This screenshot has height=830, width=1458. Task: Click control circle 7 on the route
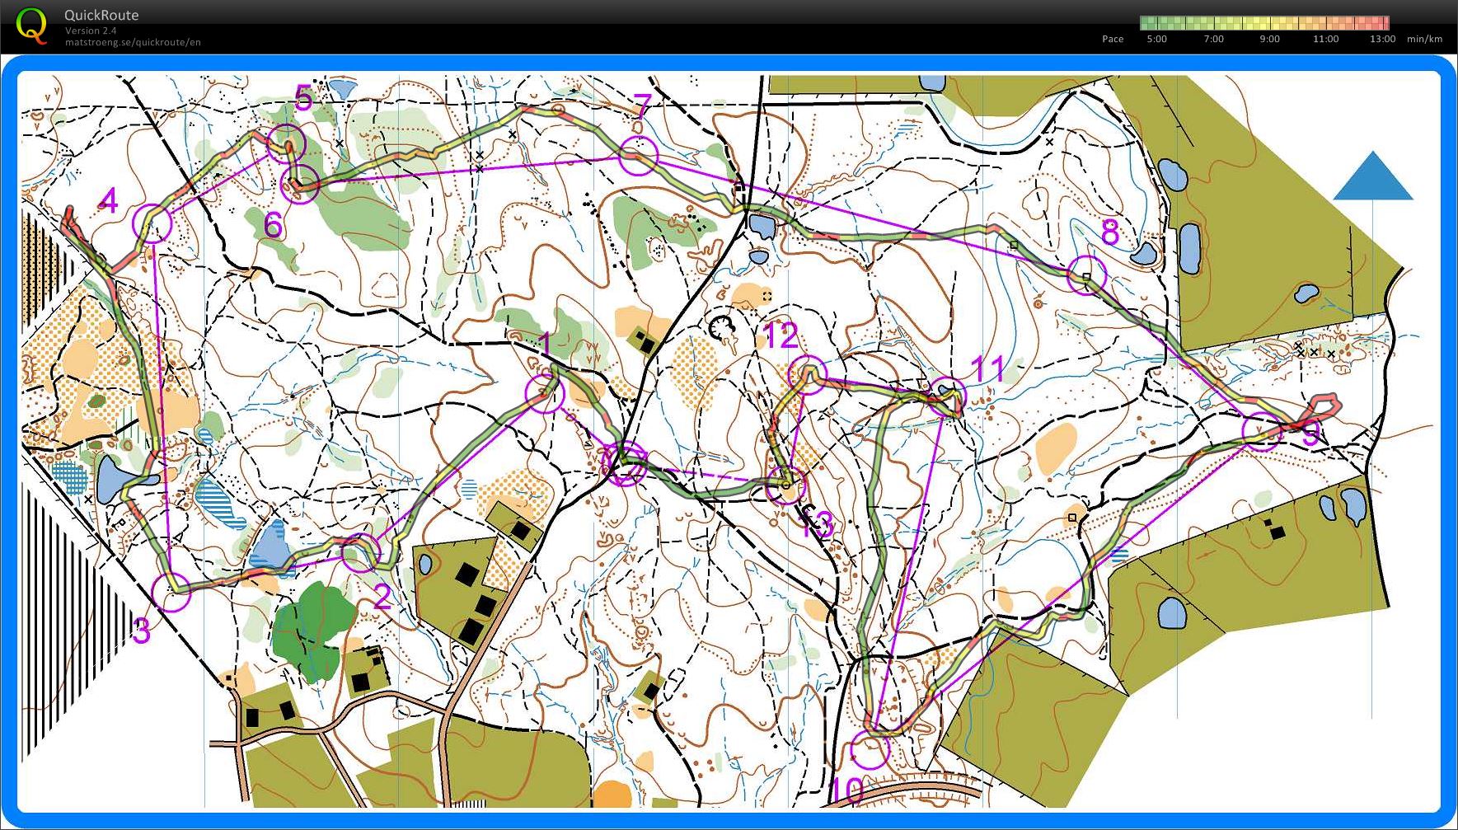point(639,157)
